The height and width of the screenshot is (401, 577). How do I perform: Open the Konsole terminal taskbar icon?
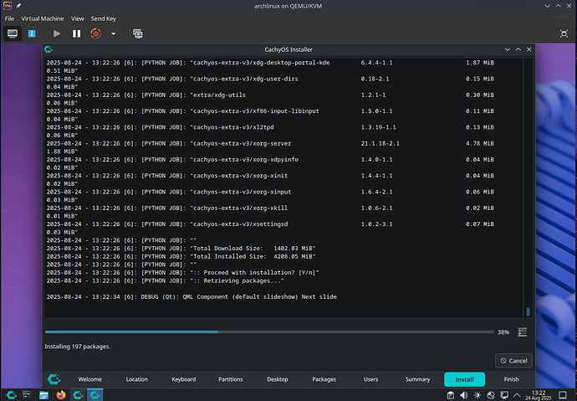point(27,395)
